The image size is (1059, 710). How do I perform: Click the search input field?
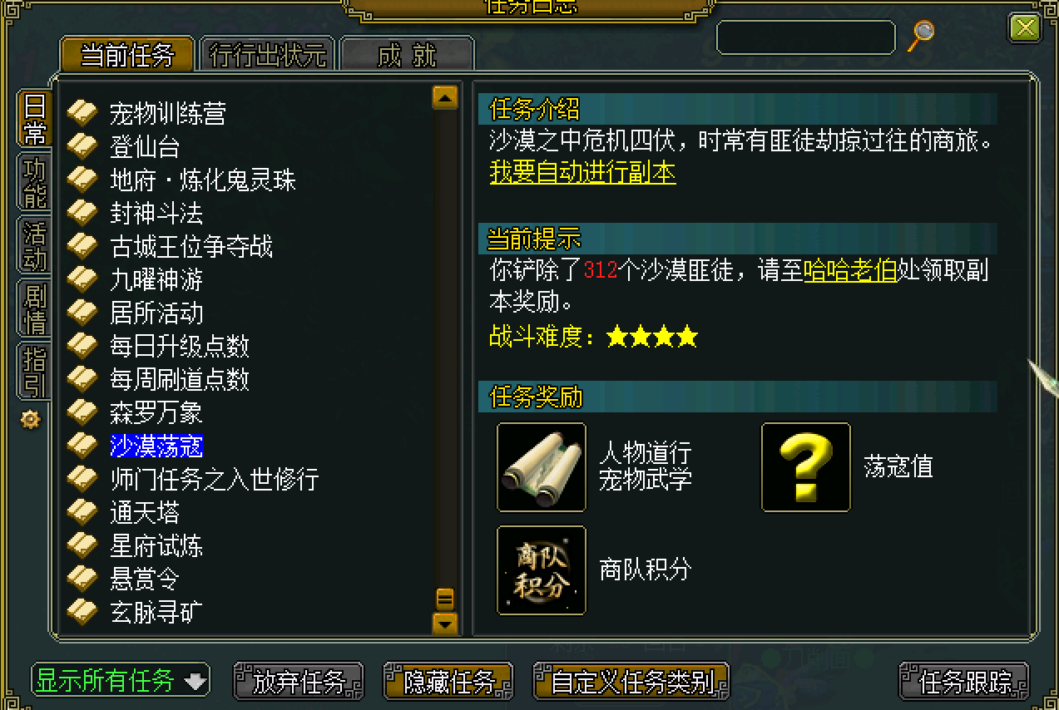coord(805,37)
